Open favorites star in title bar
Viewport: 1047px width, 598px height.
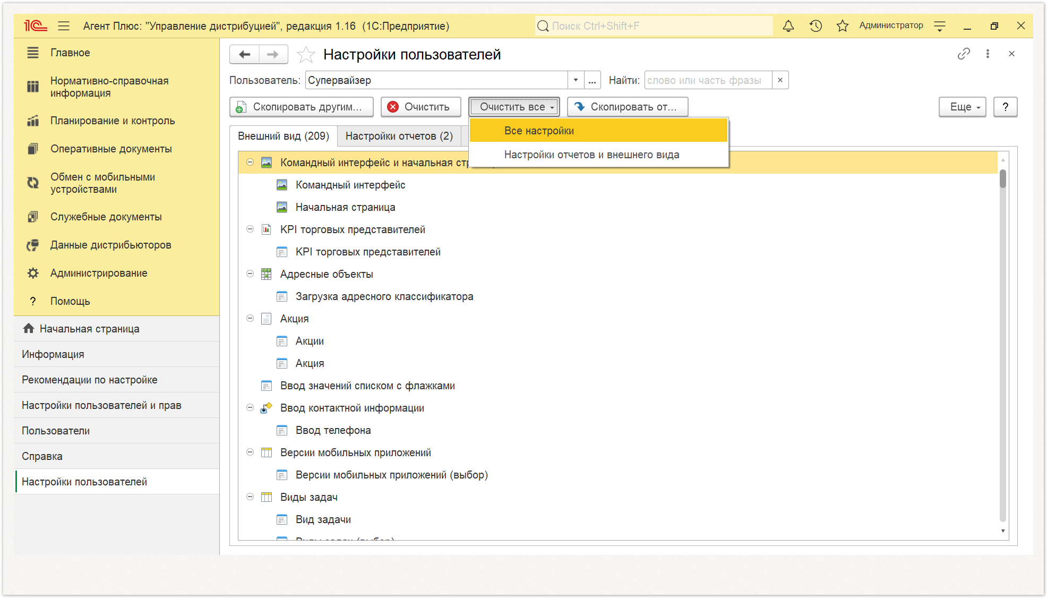tap(843, 25)
